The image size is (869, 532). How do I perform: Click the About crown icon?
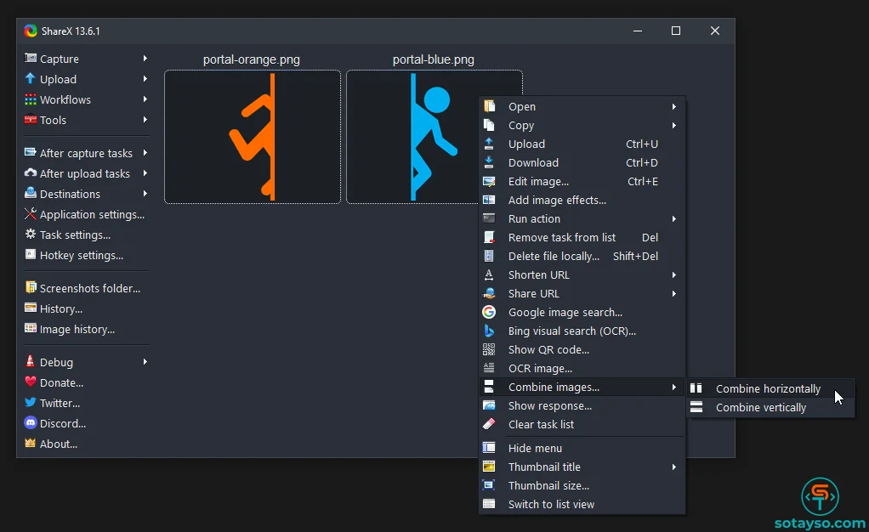[31, 444]
